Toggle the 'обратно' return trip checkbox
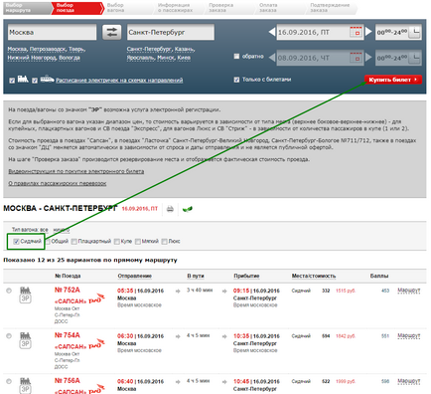Viewport: 431px width, 394px height. (236, 57)
